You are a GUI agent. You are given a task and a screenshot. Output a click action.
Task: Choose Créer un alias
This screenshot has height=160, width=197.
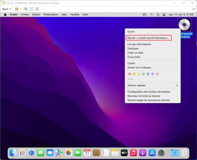pyautogui.click(x=153, y=53)
